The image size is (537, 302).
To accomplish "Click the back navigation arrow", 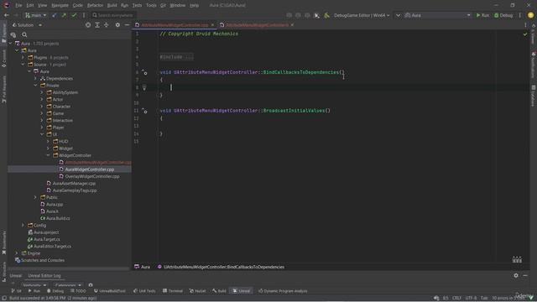I will pyautogui.click(x=7, y=15).
